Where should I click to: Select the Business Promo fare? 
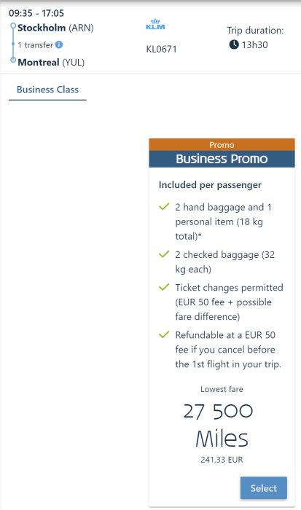coord(264,488)
